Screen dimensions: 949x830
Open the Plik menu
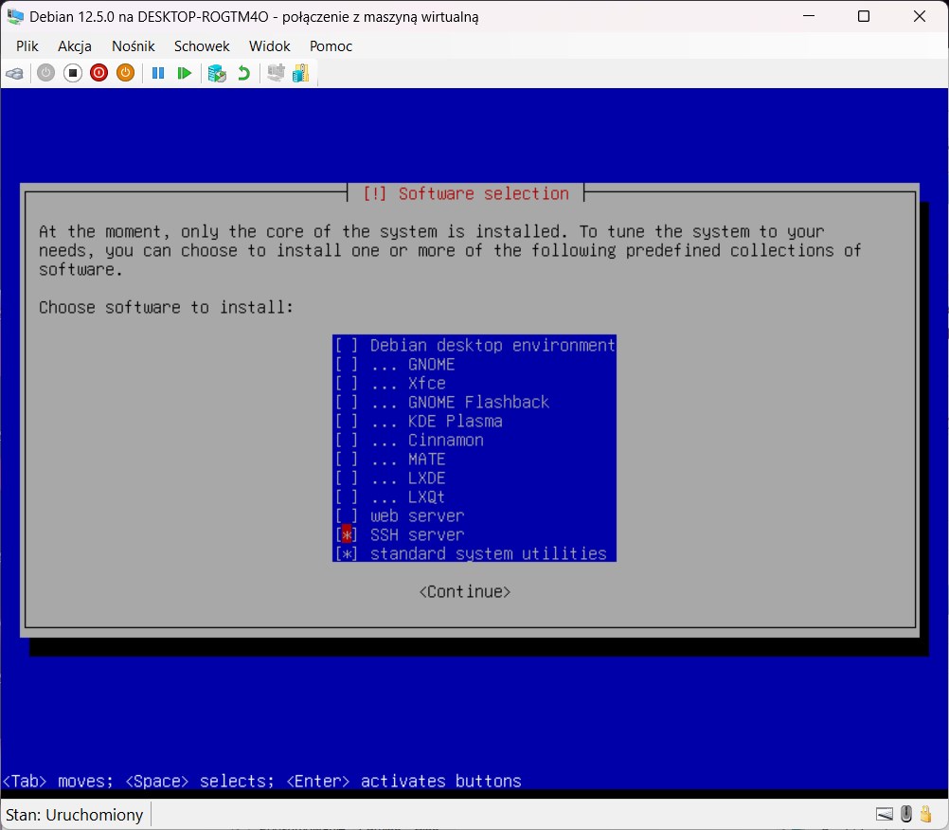pyautogui.click(x=27, y=46)
